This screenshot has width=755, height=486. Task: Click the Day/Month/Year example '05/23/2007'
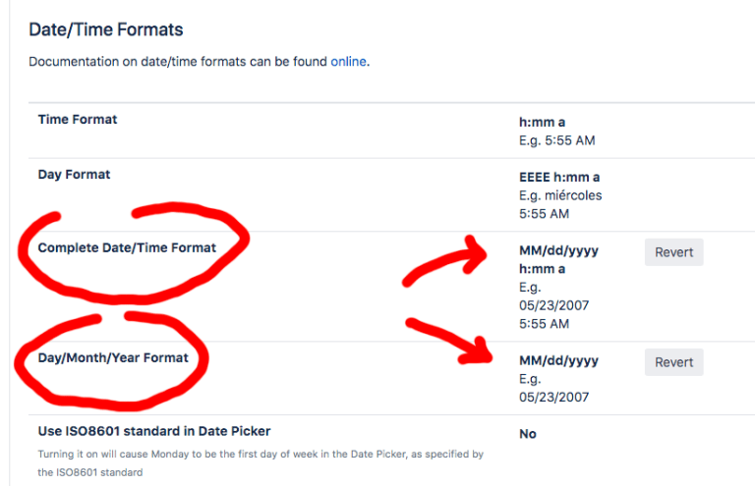(555, 397)
